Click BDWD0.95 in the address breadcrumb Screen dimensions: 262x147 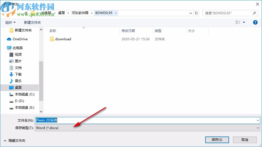pyautogui.click(x=104, y=13)
